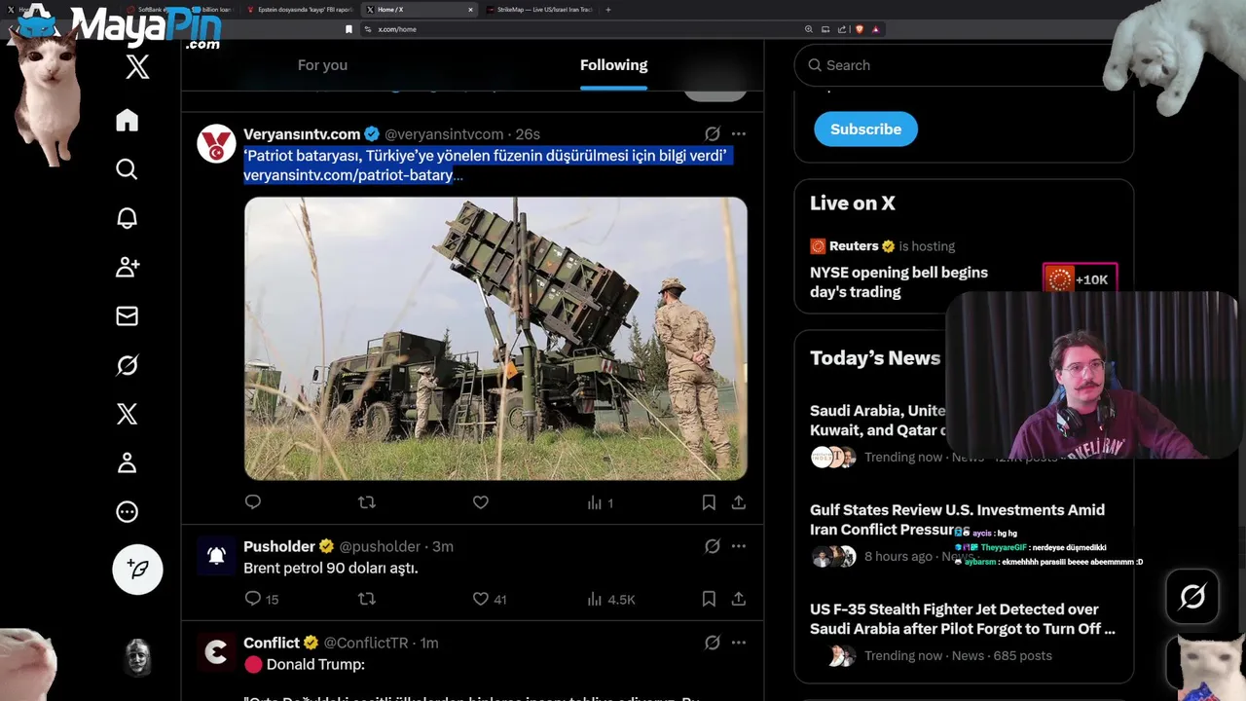Repost the Veryansıntv Patriot post
Viewport: 1246px width, 701px height.
367,502
